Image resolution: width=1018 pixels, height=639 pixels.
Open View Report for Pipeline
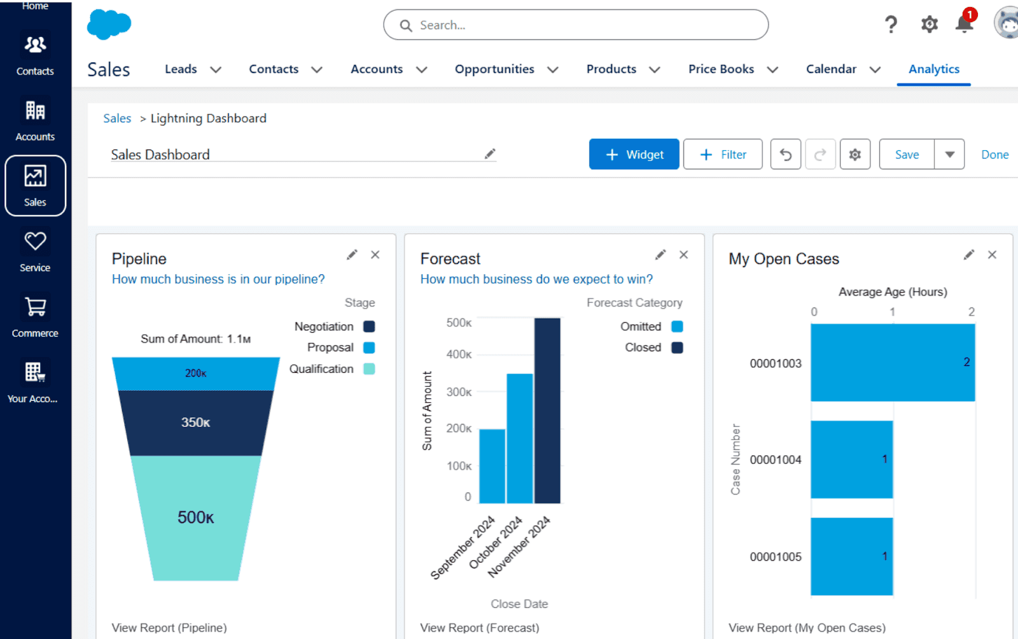click(x=169, y=628)
